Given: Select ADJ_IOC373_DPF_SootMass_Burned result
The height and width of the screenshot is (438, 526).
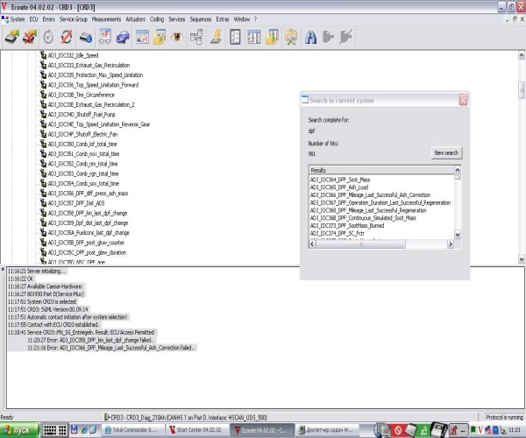Looking at the screenshot, I should pyautogui.click(x=347, y=225).
